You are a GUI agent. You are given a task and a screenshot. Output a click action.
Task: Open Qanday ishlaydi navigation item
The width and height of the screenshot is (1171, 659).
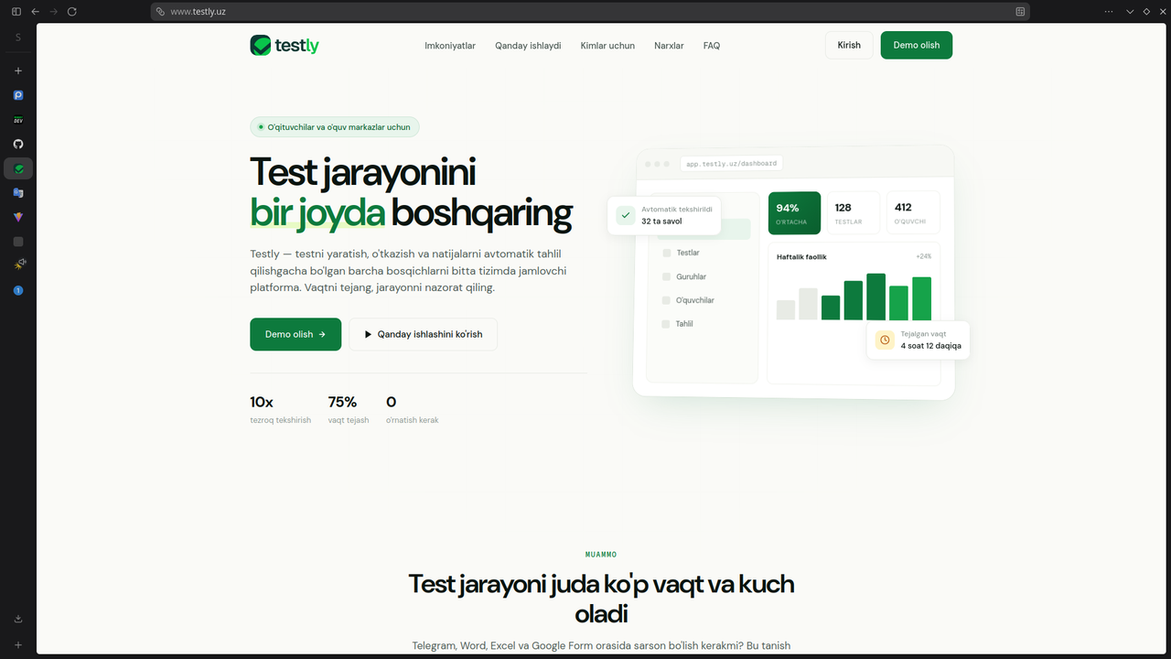tap(528, 46)
